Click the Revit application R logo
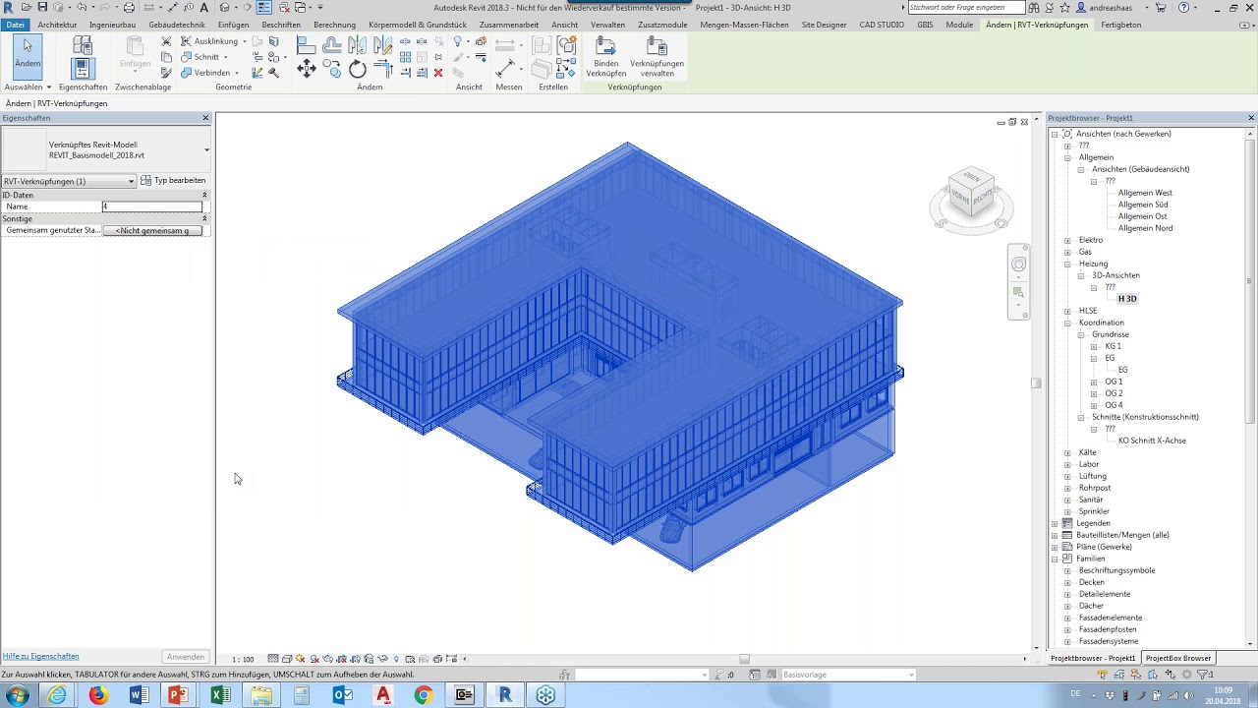Screen dimensions: 1258x708 [8, 7]
